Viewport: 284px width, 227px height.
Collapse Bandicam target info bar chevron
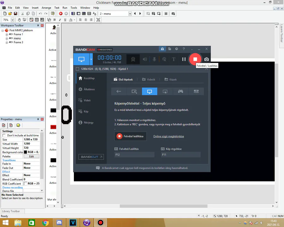[206, 69]
